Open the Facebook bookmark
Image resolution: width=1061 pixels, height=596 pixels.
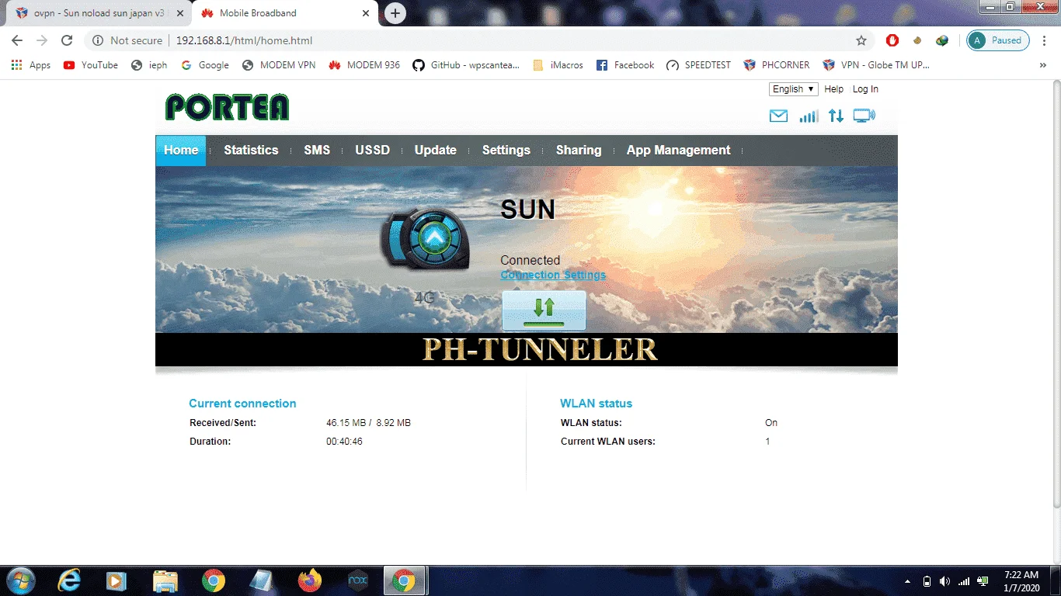click(625, 65)
